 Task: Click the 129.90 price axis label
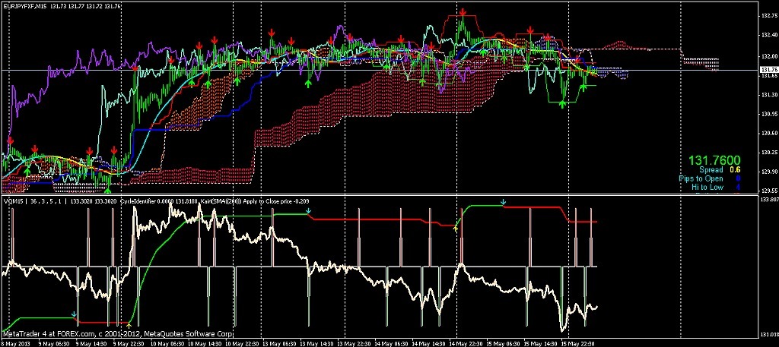pyautogui.click(x=768, y=172)
